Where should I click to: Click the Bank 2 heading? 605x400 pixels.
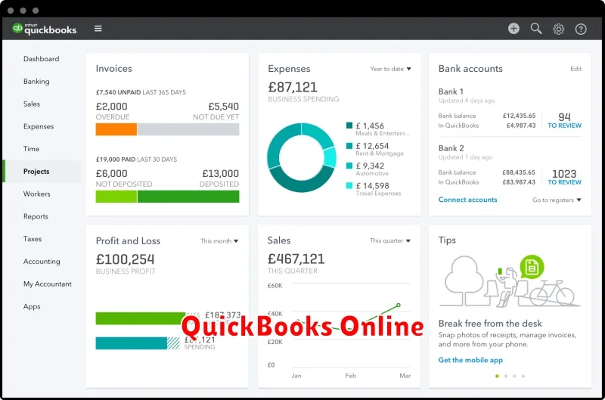[x=451, y=148]
